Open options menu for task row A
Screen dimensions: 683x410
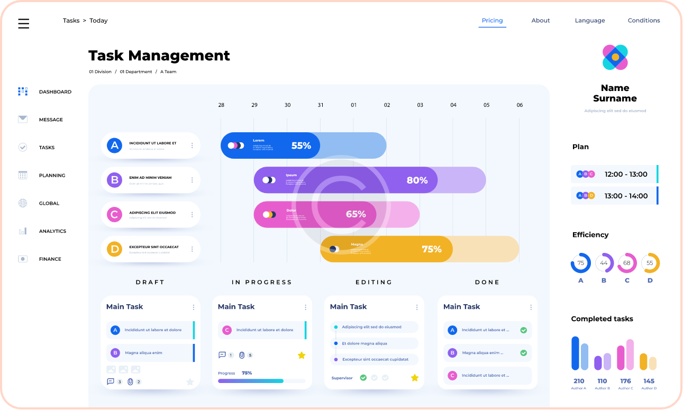tap(192, 145)
